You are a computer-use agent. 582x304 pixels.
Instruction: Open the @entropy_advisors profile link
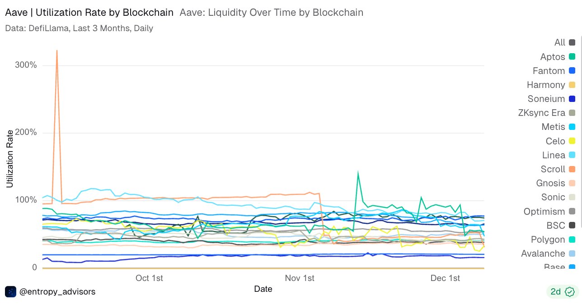pyautogui.click(x=57, y=292)
